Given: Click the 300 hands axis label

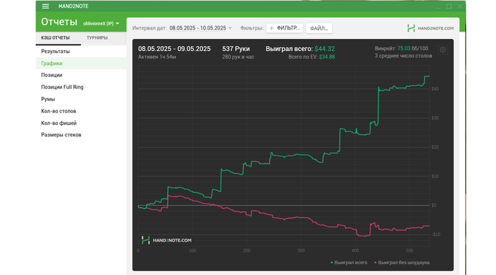Looking at the screenshot, I should point(301,250).
